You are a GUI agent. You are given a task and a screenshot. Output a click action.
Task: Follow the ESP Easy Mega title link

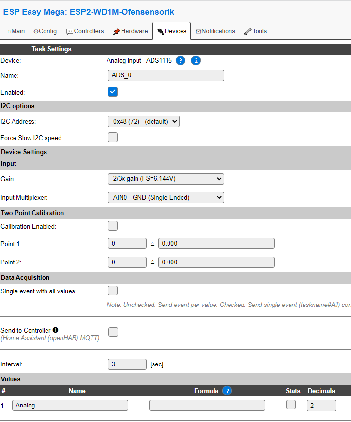click(x=89, y=12)
